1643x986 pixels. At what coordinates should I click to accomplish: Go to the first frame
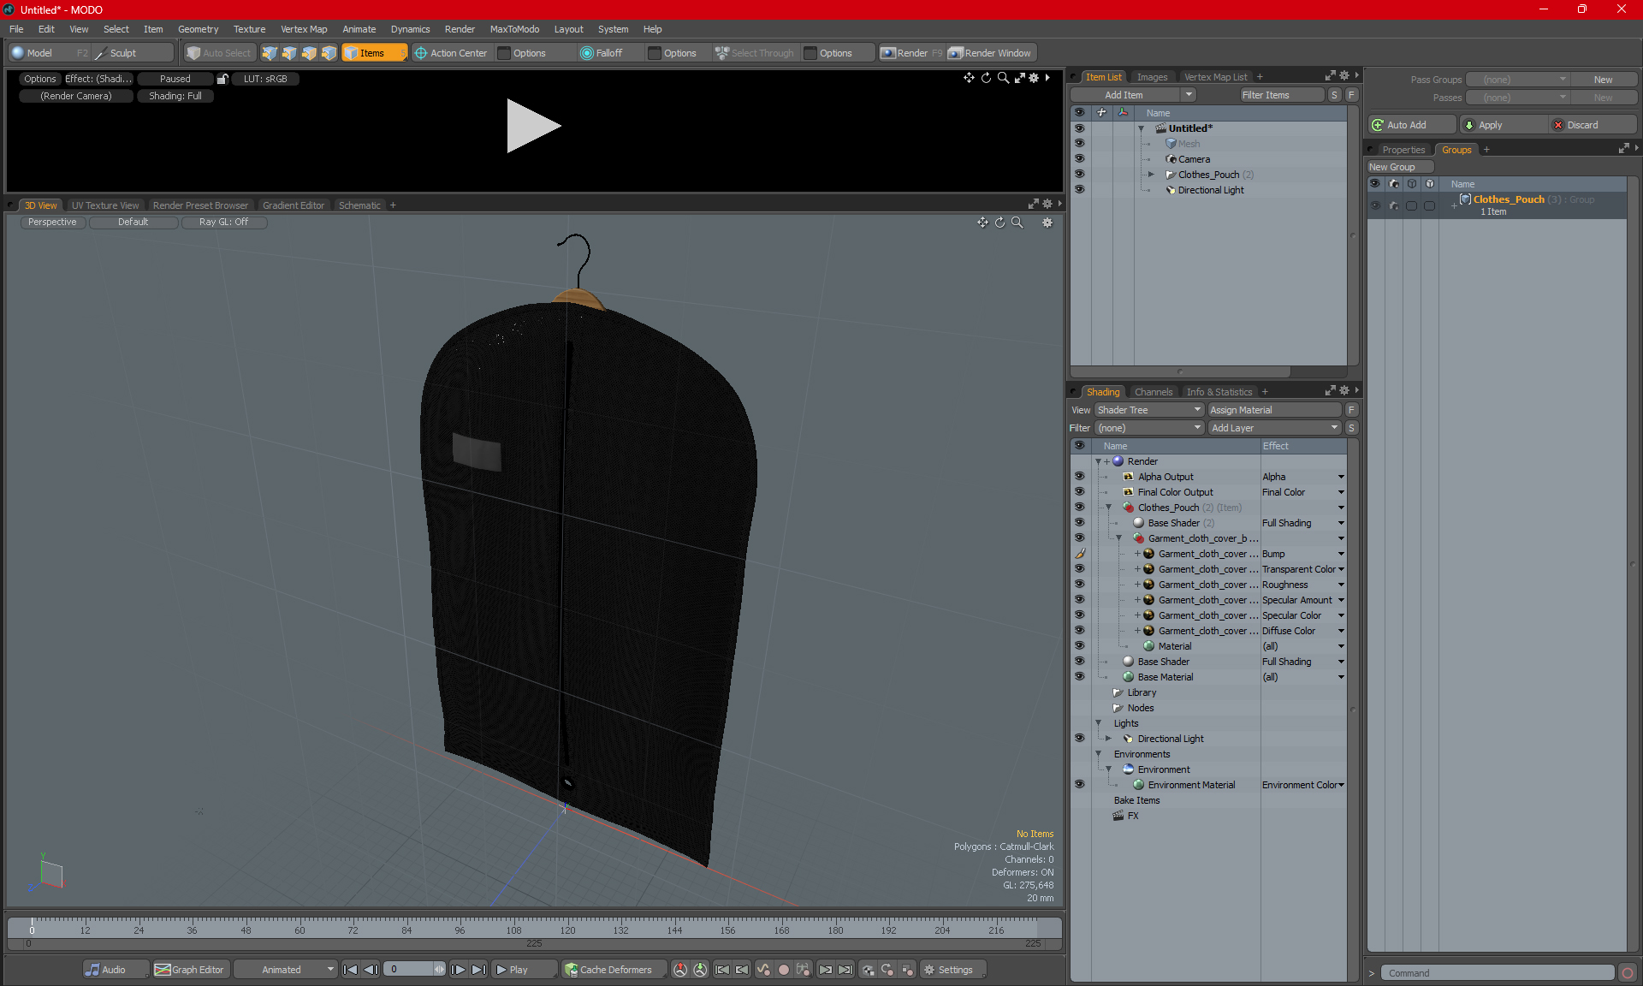350,970
